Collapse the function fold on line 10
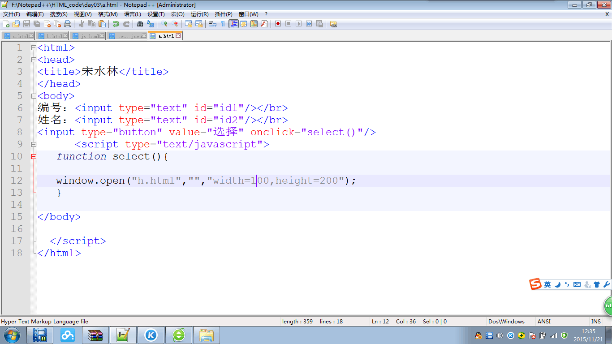This screenshot has height=344, width=612. (x=34, y=156)
